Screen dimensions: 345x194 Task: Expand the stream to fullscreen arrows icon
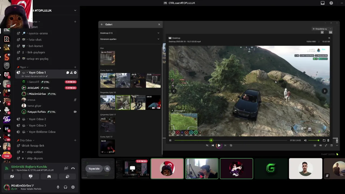(x=326, y=145)
